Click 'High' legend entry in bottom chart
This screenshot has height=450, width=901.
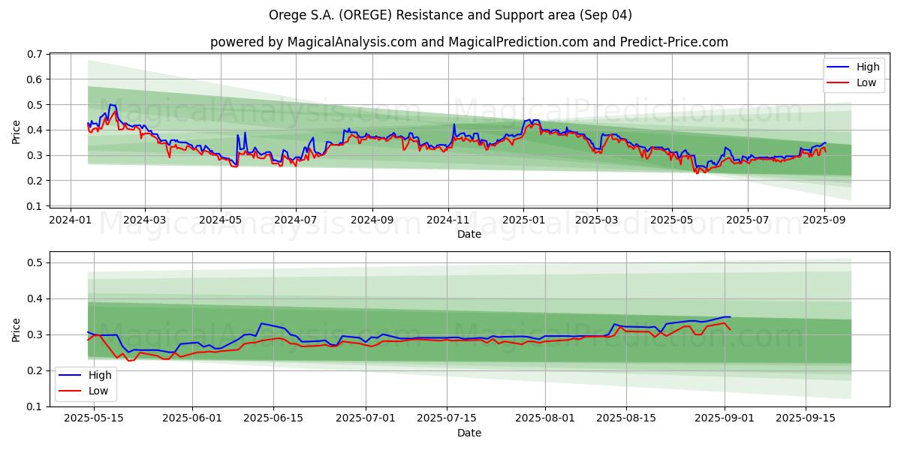[x=100, y=375]
